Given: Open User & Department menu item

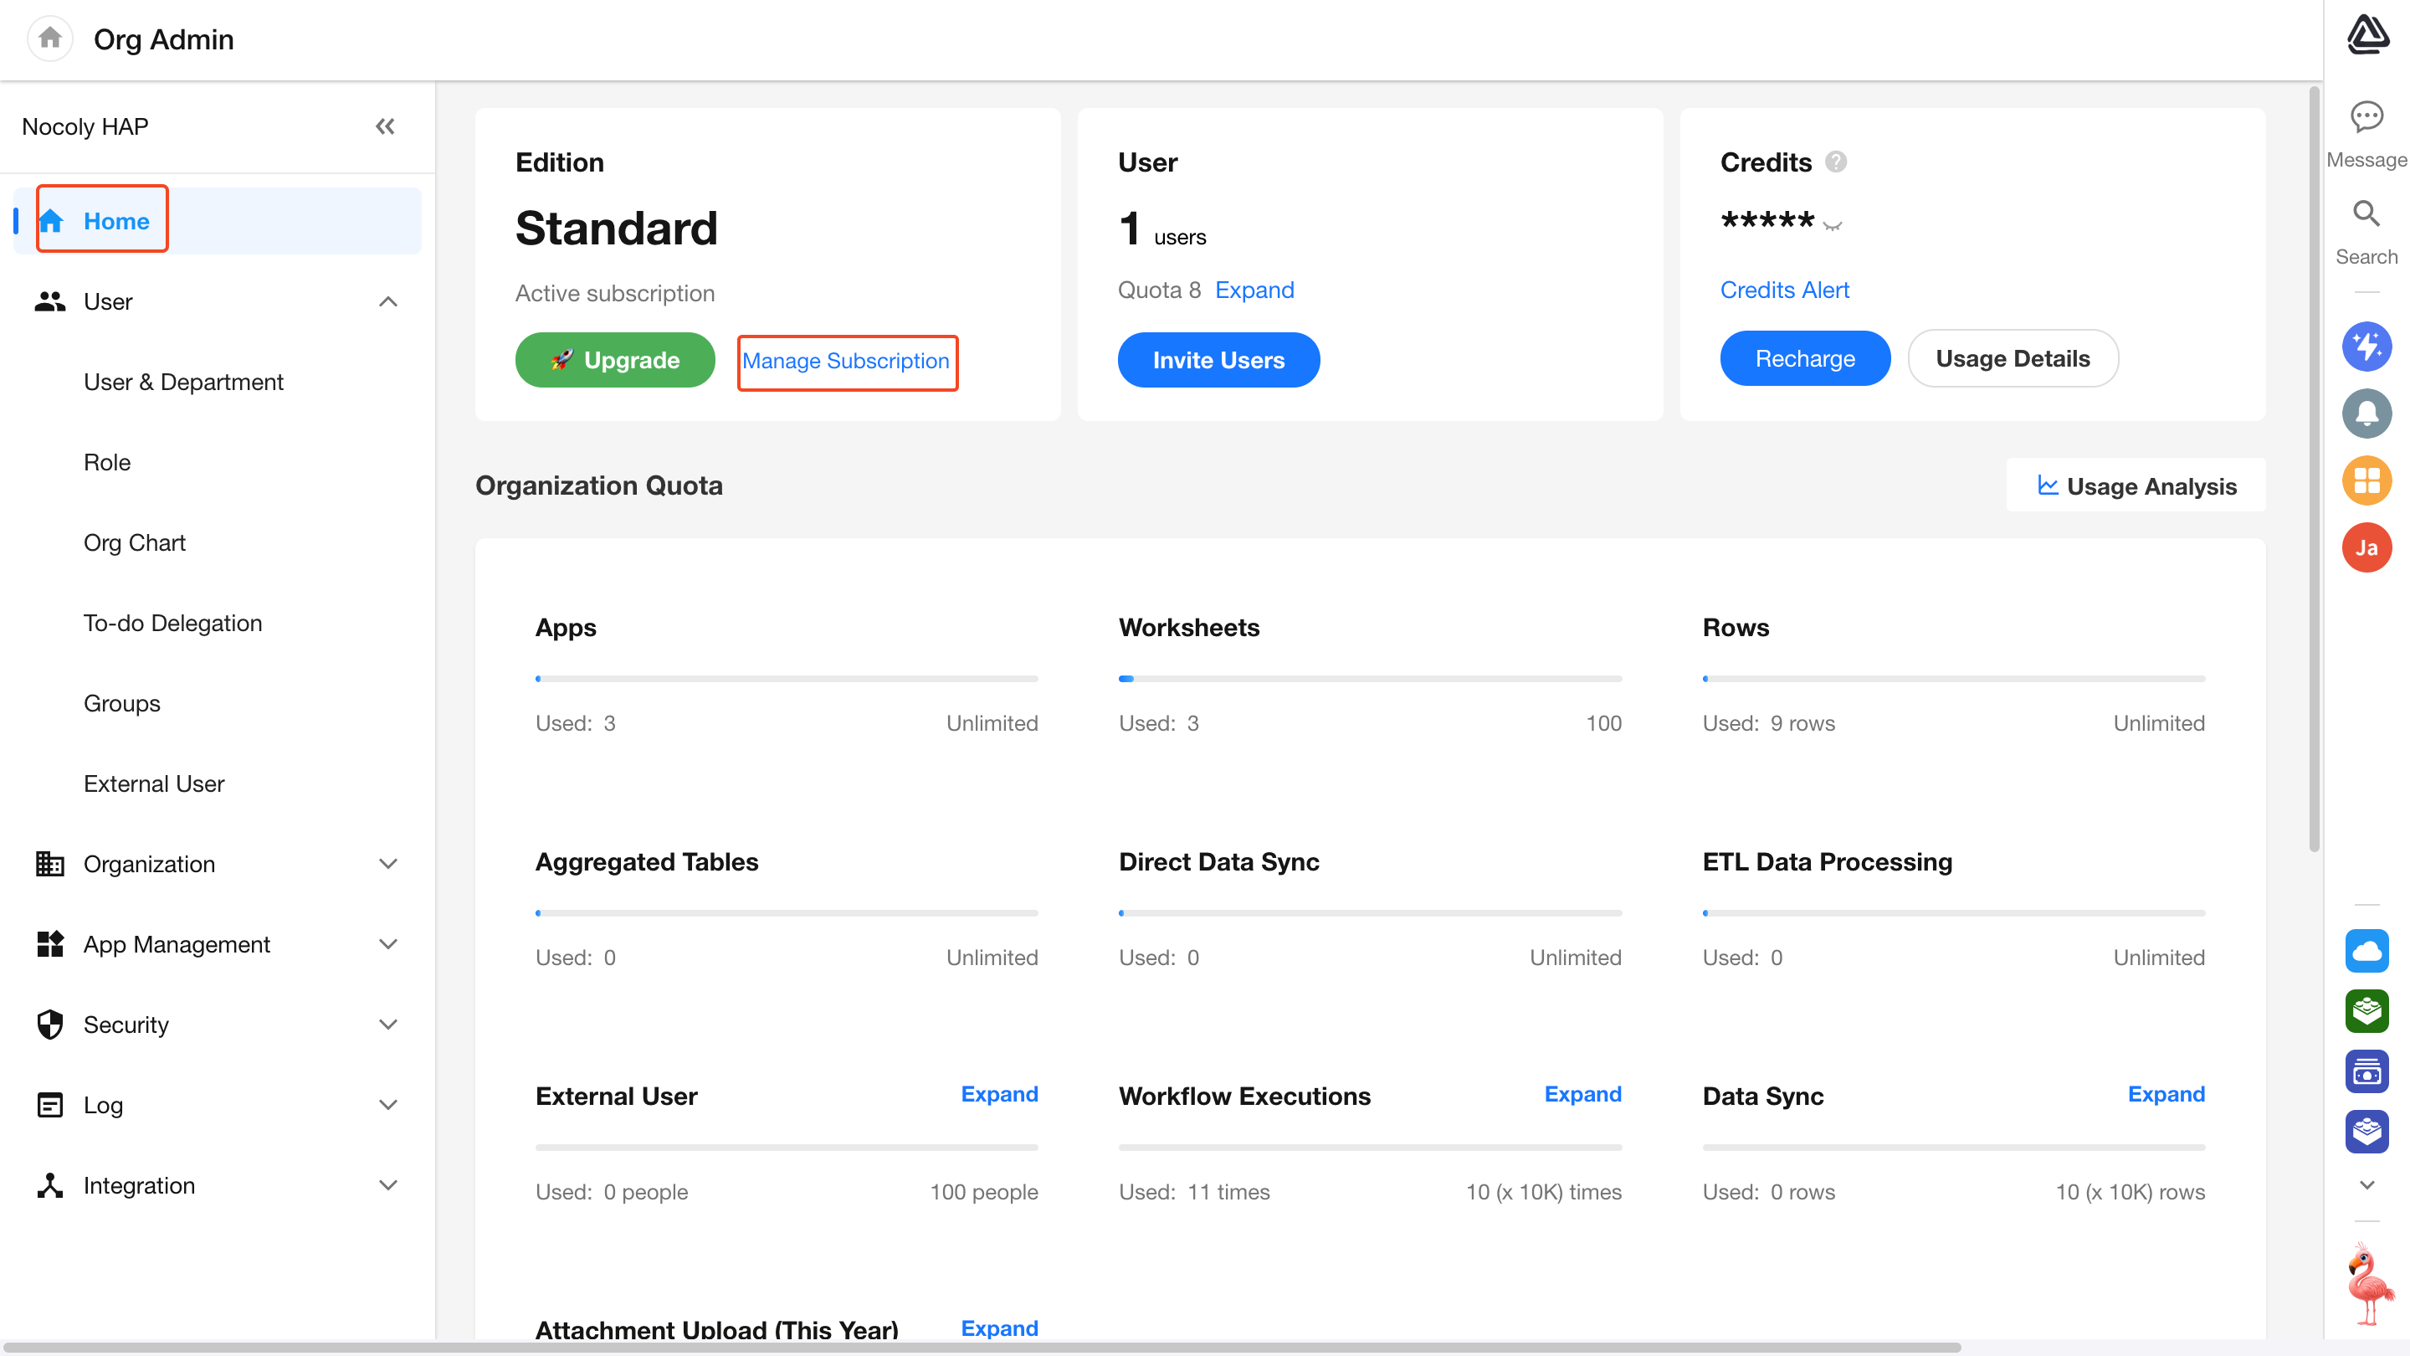Looking at the screenshot, I should point(183,382).
